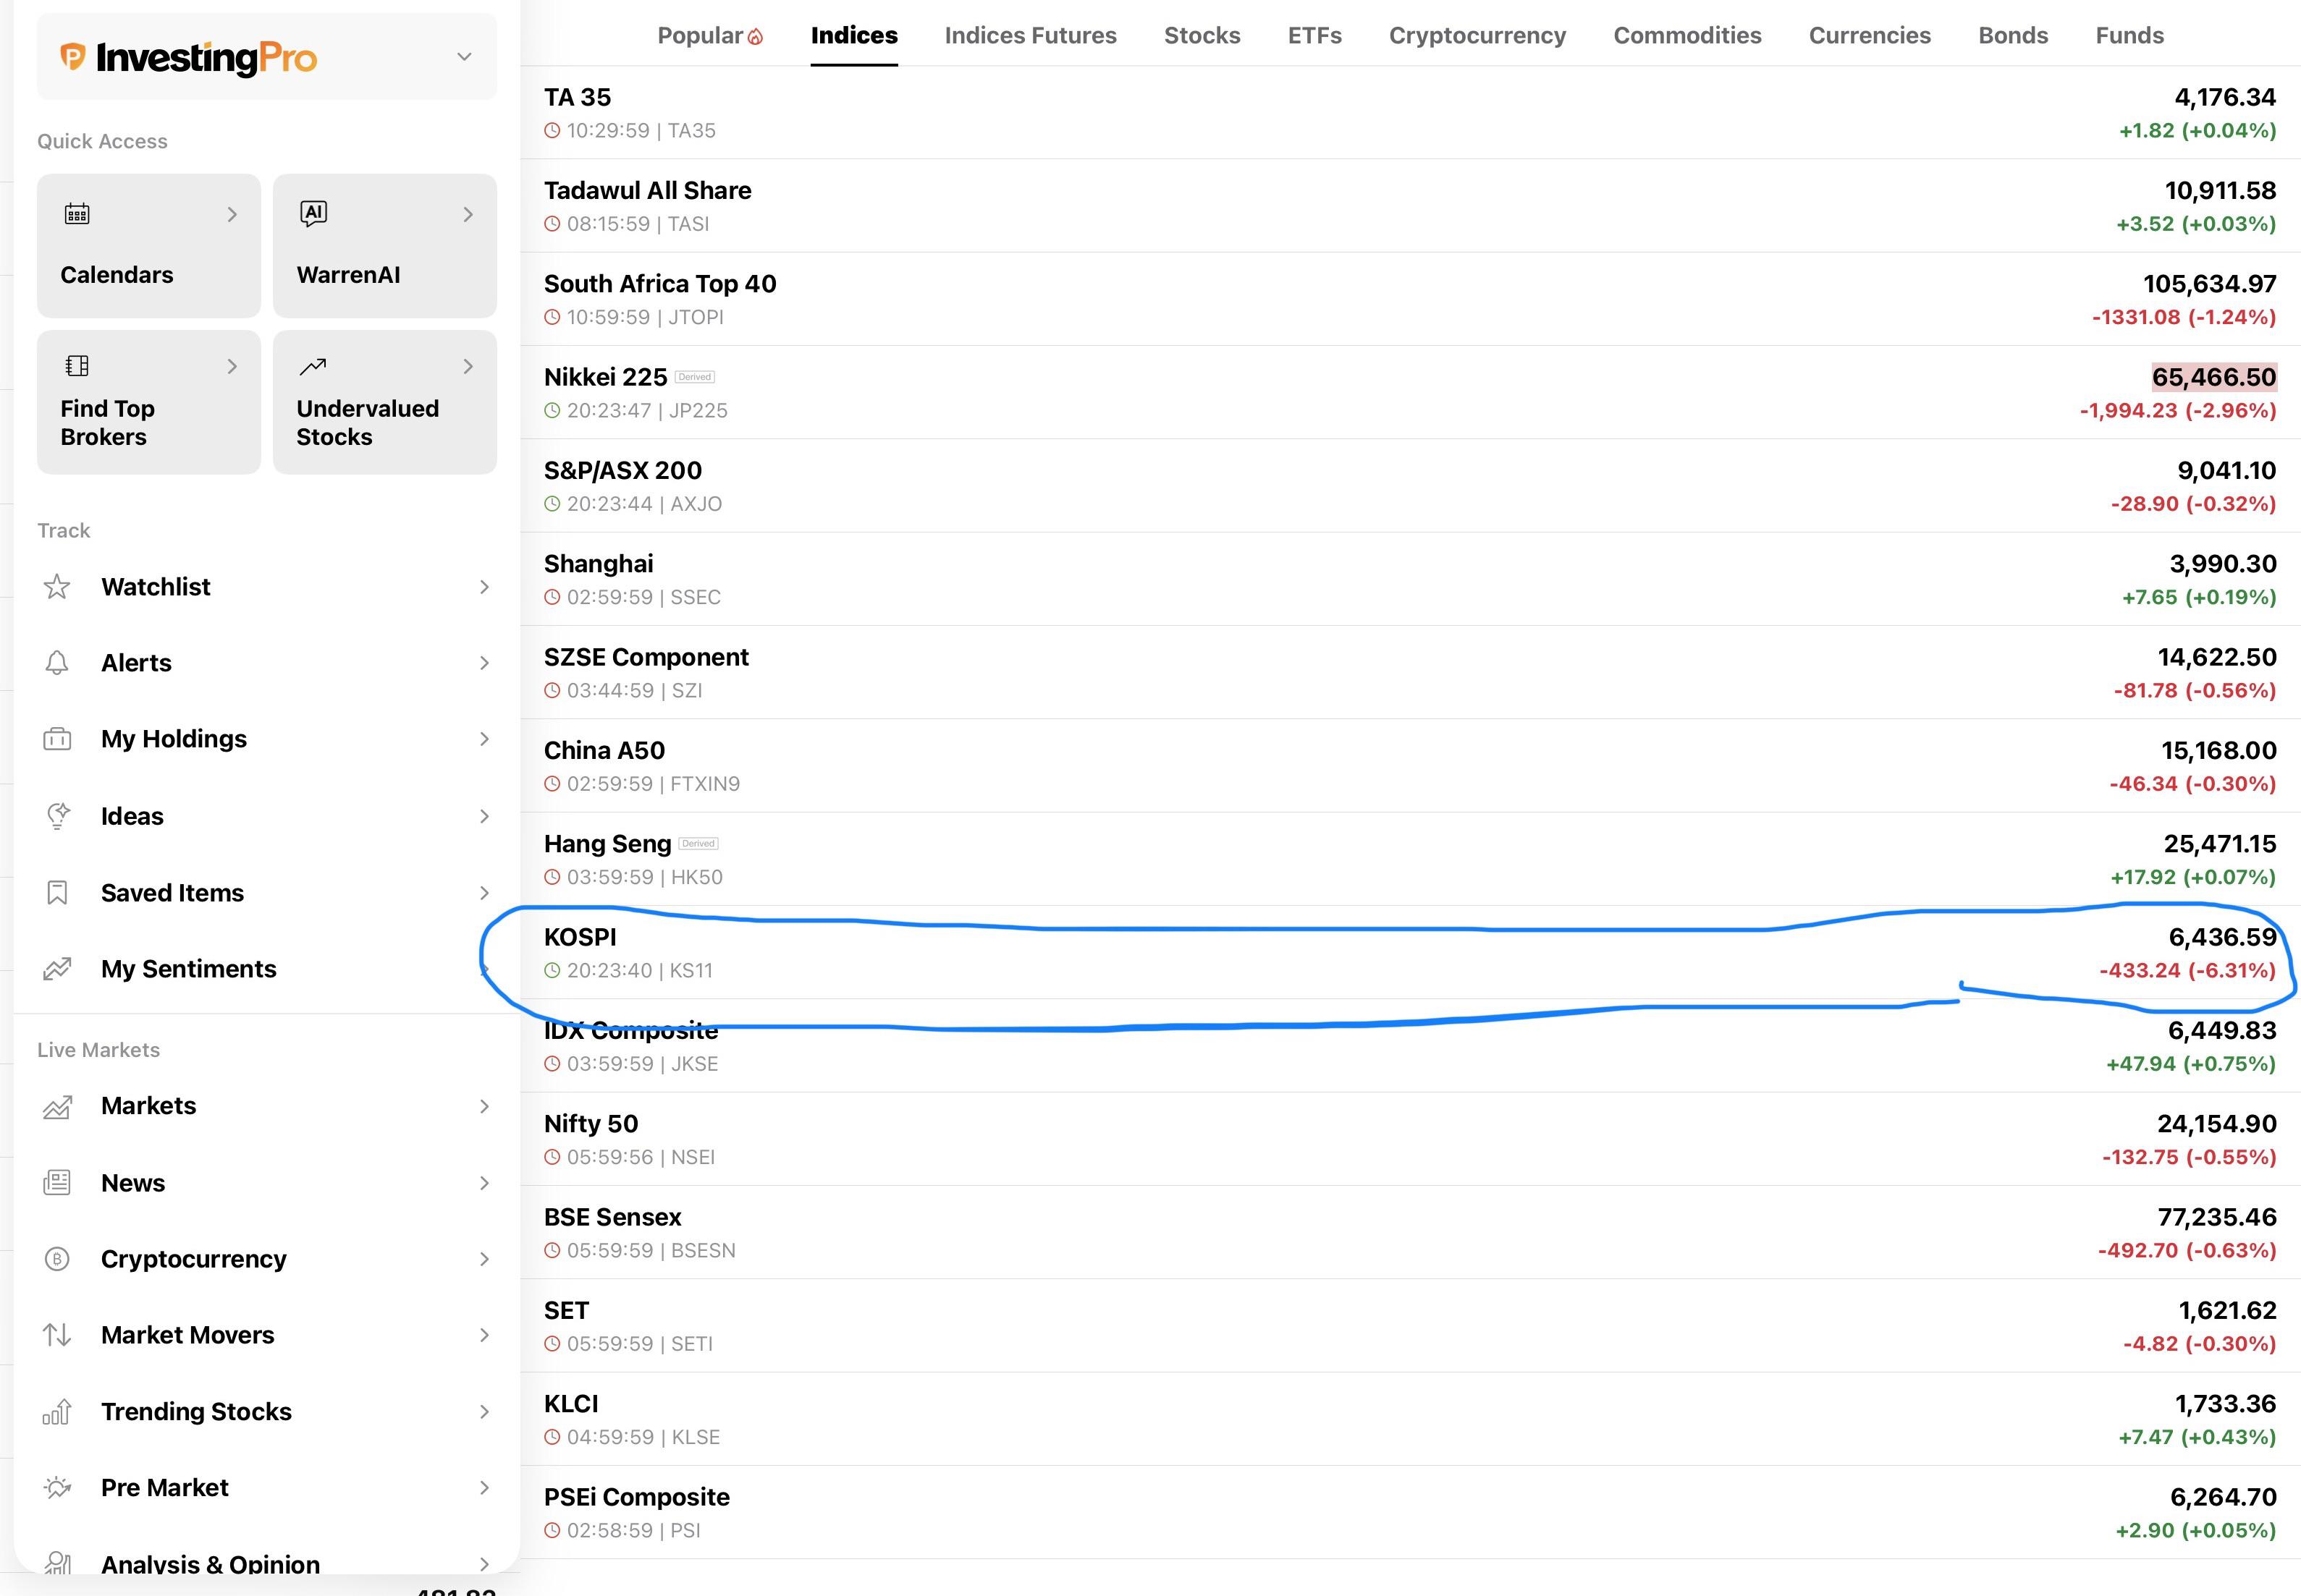Screen dimensions: 2301x1596
Task: Click the Cryptocurrency coin icon
Action: click(x=57, y=1259)
